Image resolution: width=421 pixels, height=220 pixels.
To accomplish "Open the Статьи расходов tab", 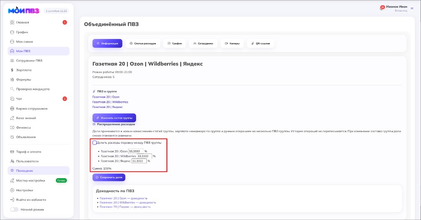I will click(x=143, y=44).
